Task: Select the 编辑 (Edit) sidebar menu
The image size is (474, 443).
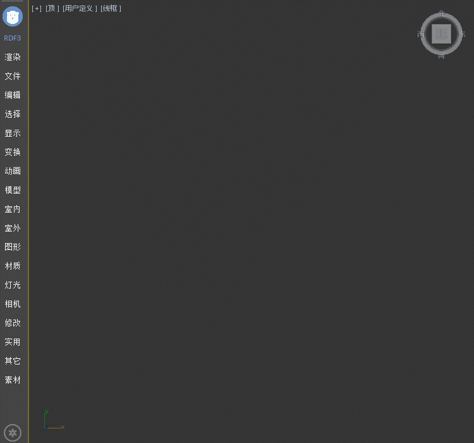Action: (x=13, y=95)
